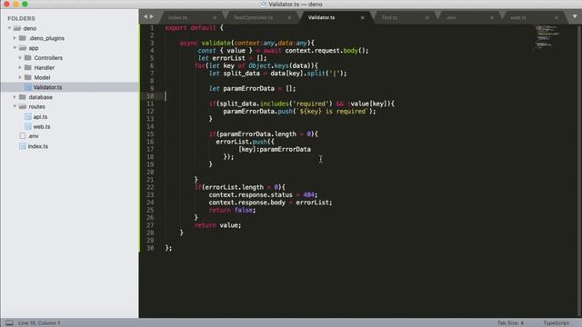
Task: Close the web.ts tab
Action: (x=557, y=17)
